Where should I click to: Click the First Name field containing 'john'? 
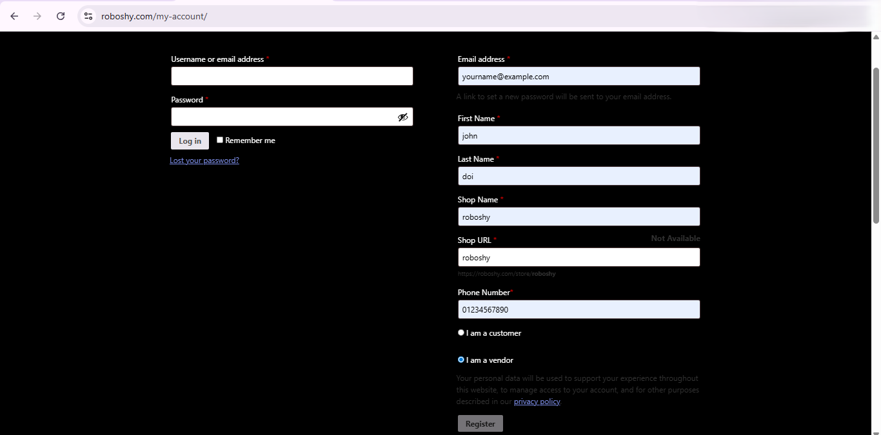[x=579, y=135]
